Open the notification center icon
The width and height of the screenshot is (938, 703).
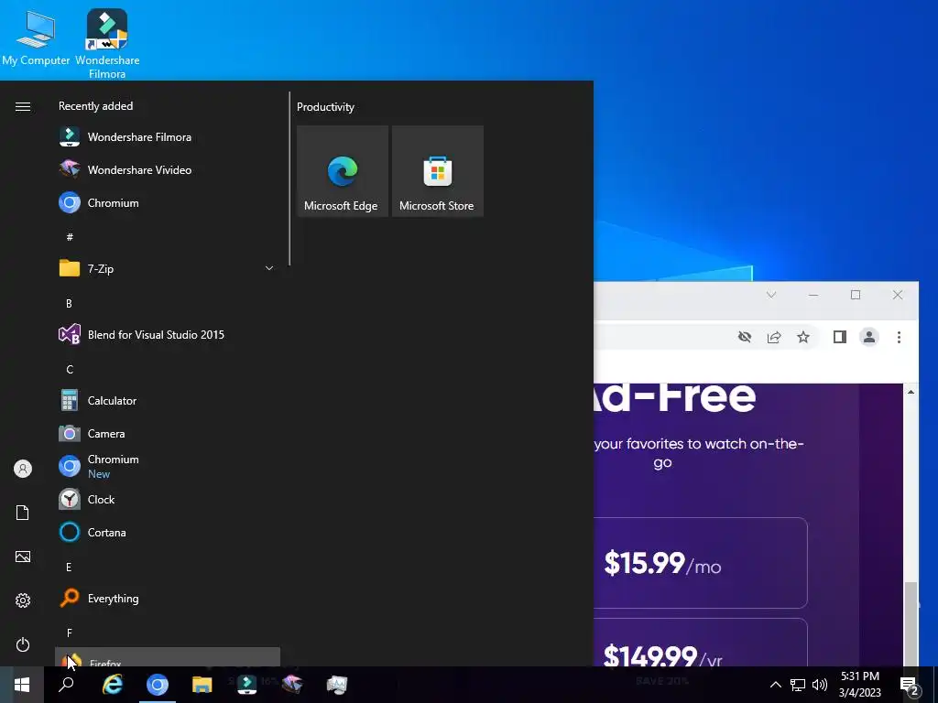coord(910,686)
